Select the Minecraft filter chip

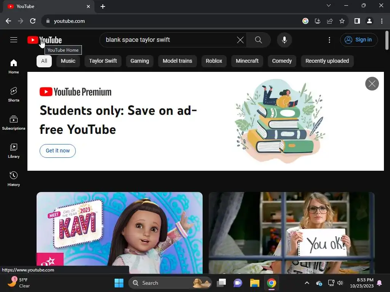247,61
